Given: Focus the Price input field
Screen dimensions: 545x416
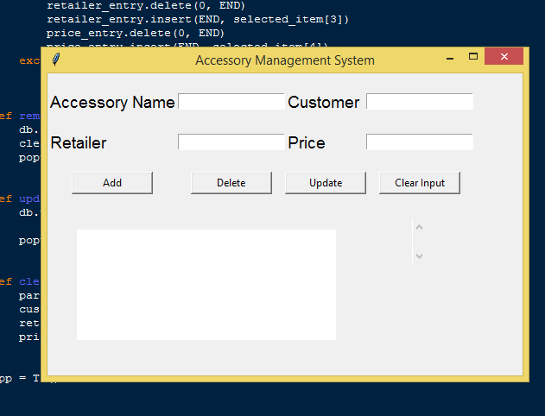Looking at the screenshot, I should pyautogui.click(x=420, y=142).
